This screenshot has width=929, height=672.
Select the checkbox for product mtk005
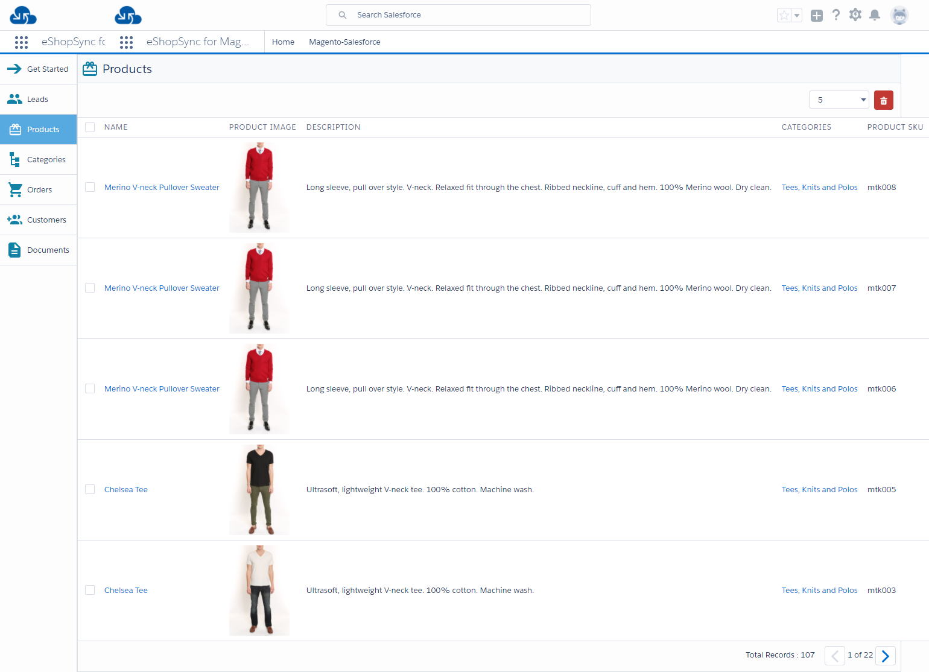click(x=90, y=490)
